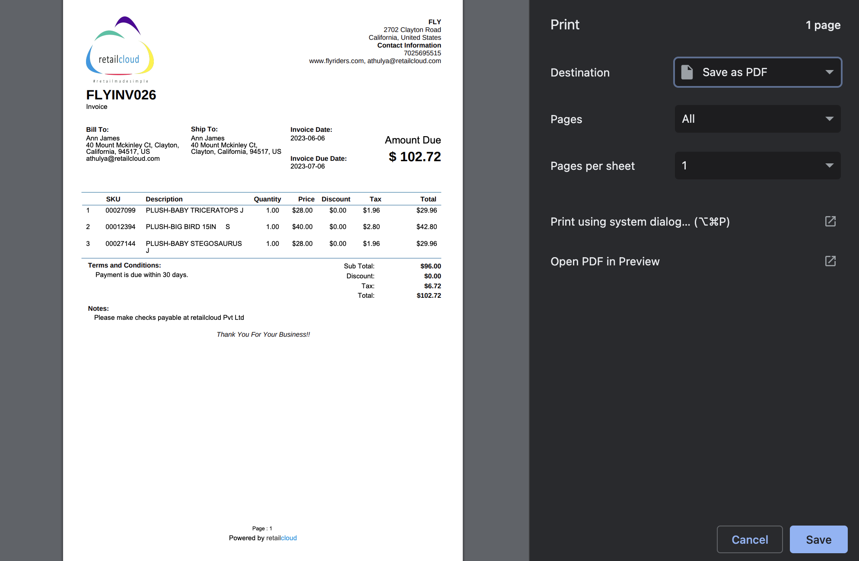This screenshot has height=561, width=859.
Task: Click the 1 page count label
Action: (823, 25)
